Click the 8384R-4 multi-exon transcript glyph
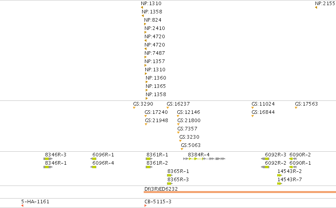 tap(204, 159)
